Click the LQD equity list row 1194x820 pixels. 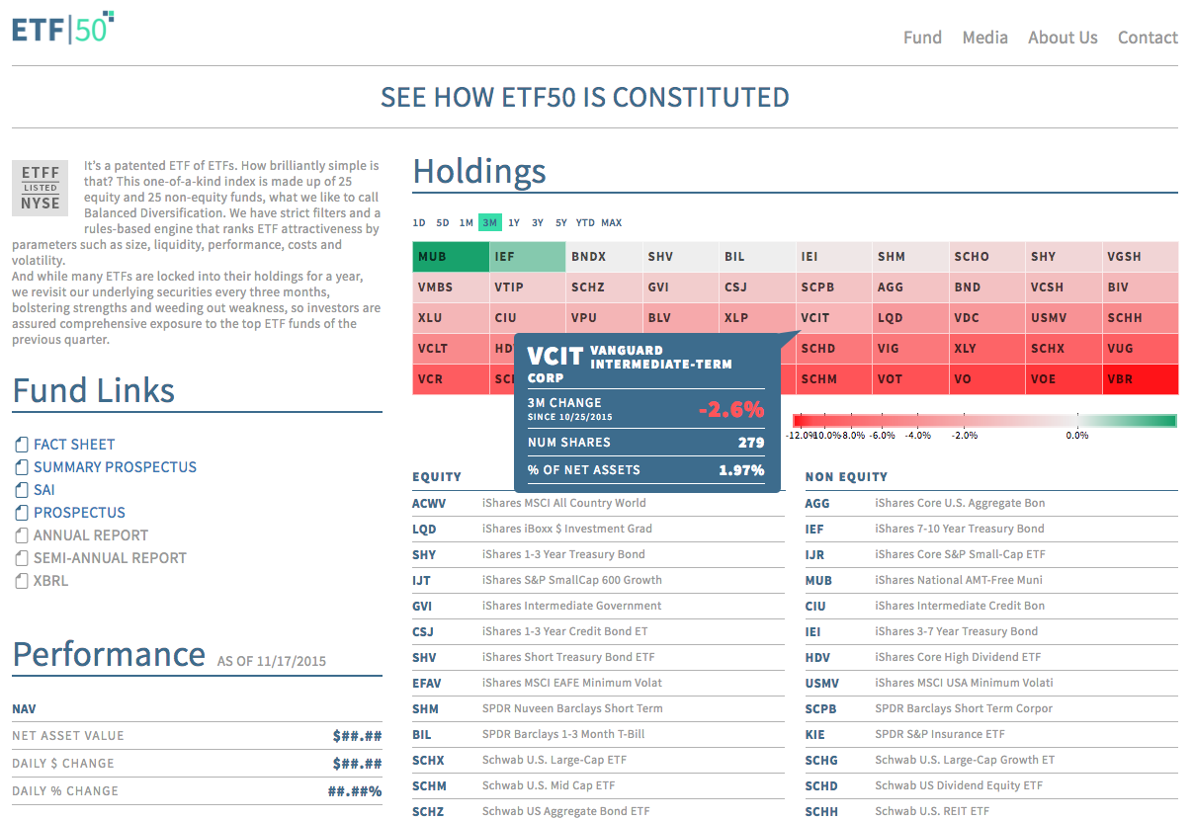click(598, 529)
